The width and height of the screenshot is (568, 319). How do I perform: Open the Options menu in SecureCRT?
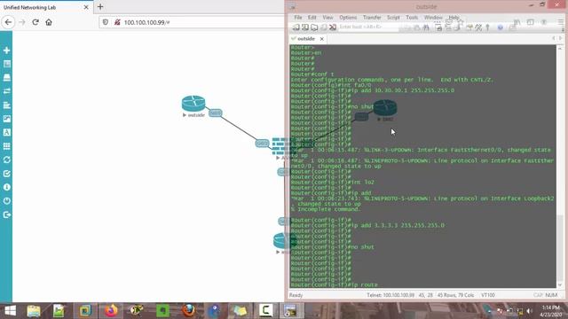(x=348, y=18)
